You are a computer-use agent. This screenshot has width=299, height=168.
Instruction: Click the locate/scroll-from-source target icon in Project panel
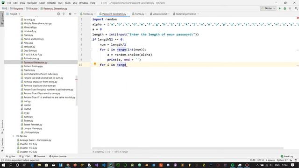point(58,14)
